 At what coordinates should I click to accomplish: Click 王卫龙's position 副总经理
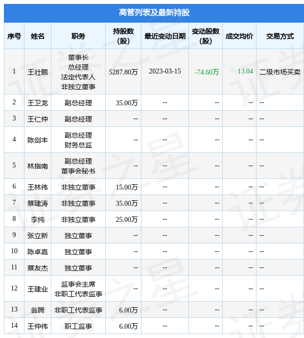click(x=78, y=103)
